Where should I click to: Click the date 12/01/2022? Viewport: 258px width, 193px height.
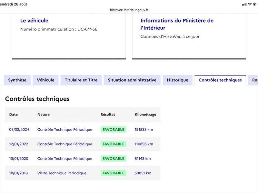point(19,144)
